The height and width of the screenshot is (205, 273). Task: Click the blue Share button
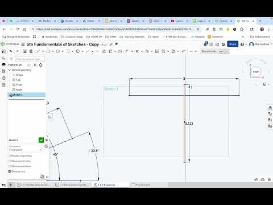pos(233,44)
